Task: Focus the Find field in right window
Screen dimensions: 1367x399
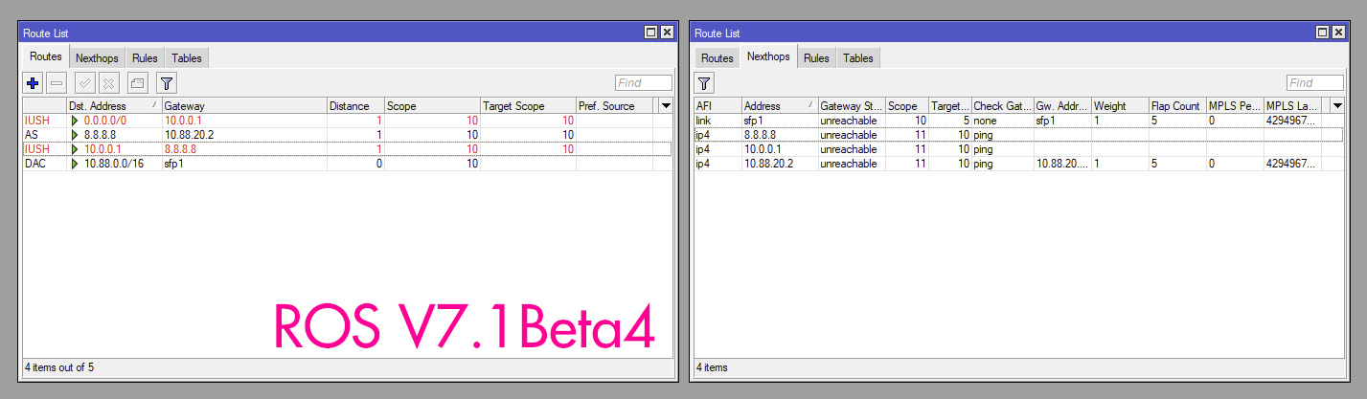Action: [x=1315, y=83]
